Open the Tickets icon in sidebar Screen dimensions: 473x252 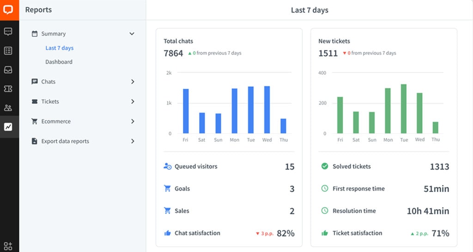[8, 89]
